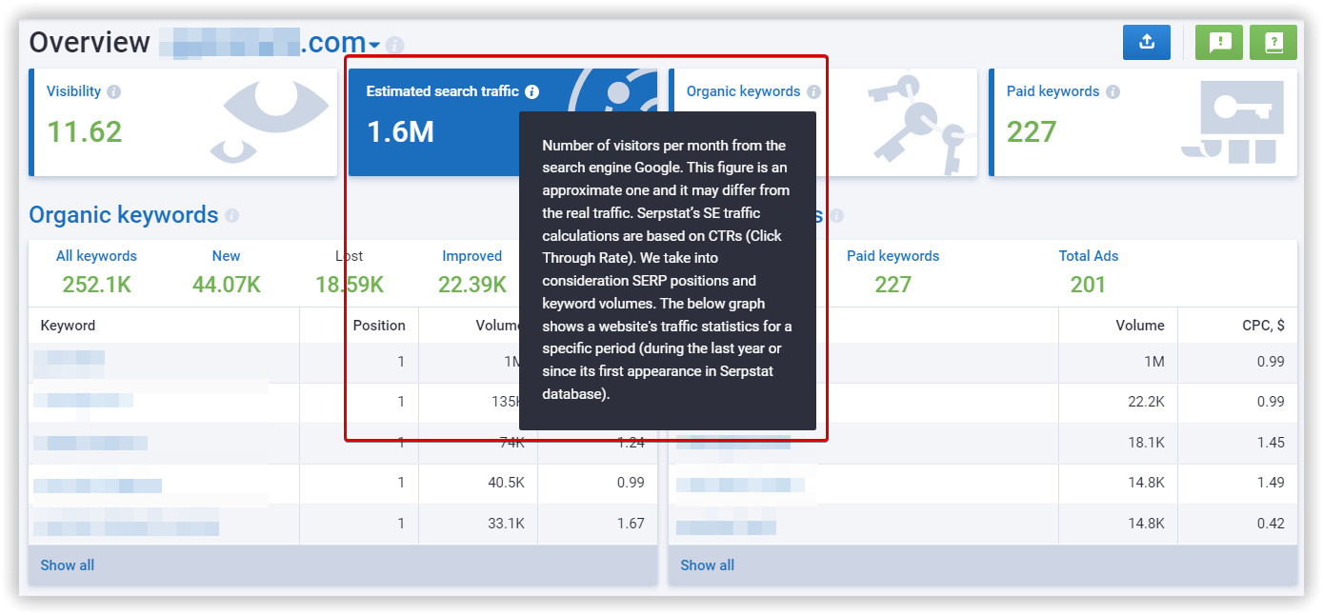
Task: Select 1M volume in the ads table
Action: pyautogui.click(x=1153, y=362)
